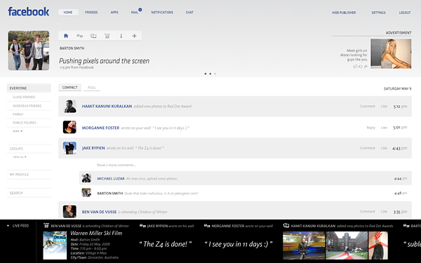Switch feed to Compact view
The height and width of the screenshot is (263, 421).
point(69,88)
